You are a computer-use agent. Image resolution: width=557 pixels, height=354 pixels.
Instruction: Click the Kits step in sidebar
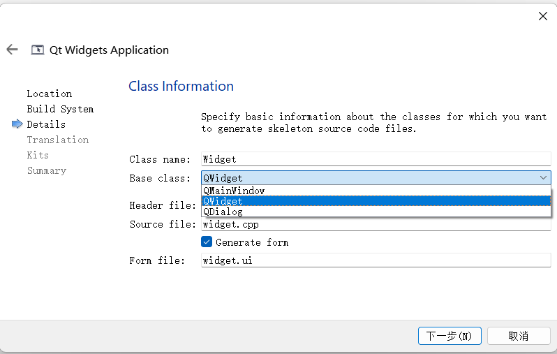tap(38, 155)
